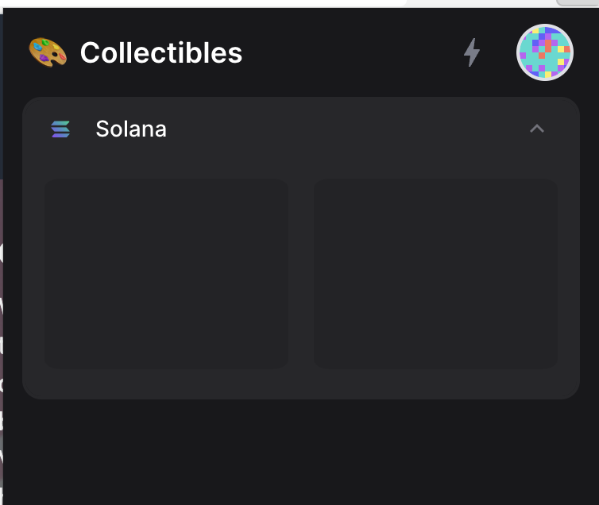Click the Solana section label
The height and width of the screenshot is (505, 599).
point(131,129)
